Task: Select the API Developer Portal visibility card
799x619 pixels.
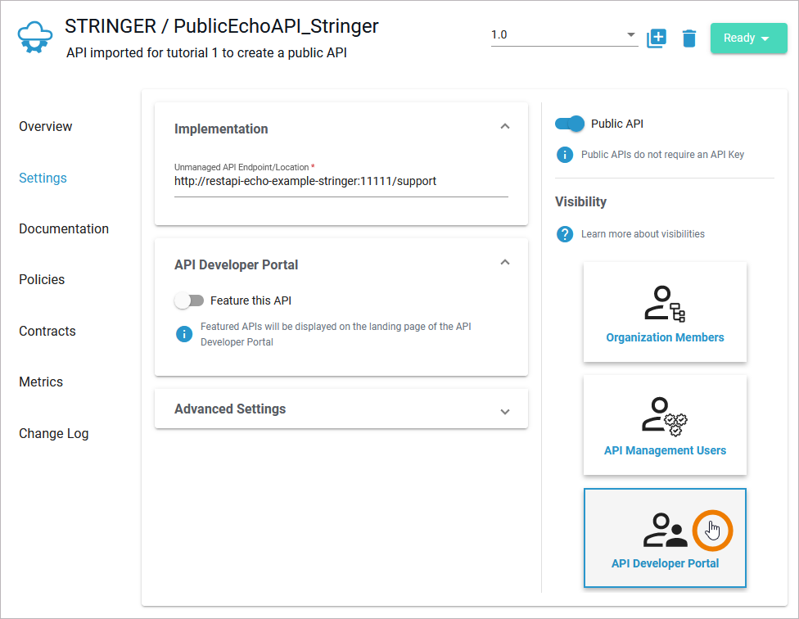Action: (665, 538)
